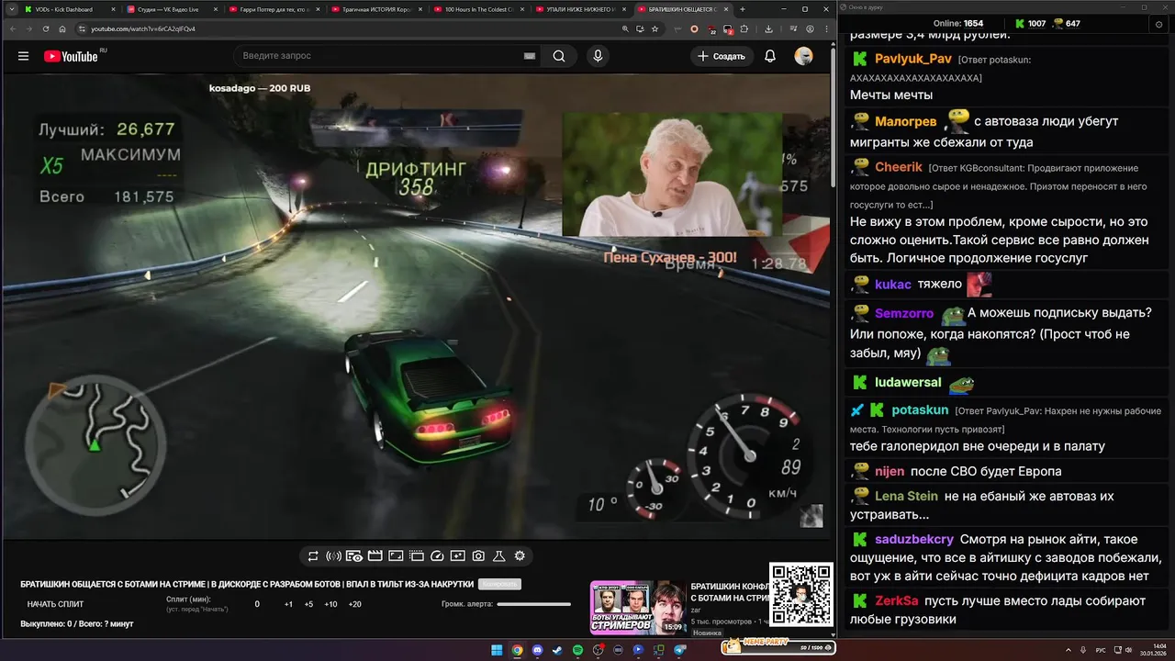The width and height of the screenshot is (1175, 661).
Task: Click the audio wave icon in player toolbar
Action: tap(333, 555)
